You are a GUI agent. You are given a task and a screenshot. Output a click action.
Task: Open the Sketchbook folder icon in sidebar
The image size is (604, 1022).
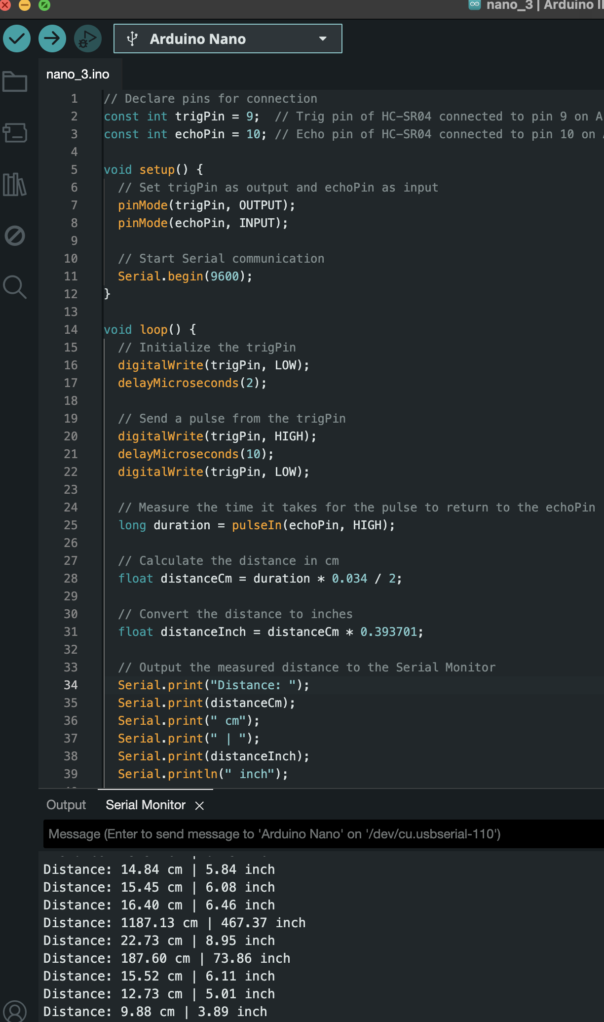point(15,81)
